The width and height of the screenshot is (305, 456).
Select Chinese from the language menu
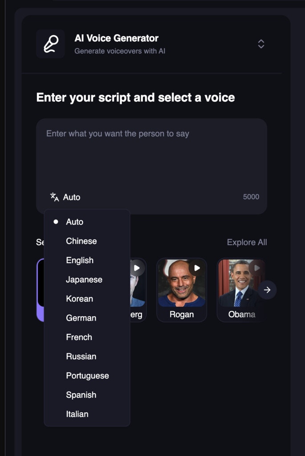pos(81,241)
